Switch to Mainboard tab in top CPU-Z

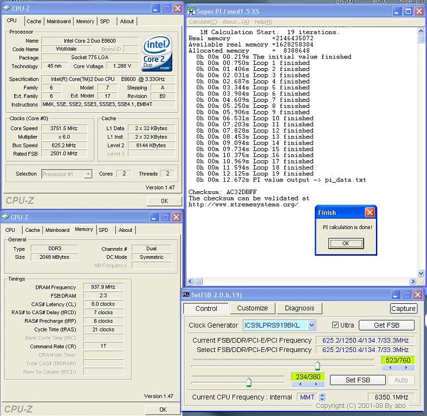(x=59, y=21)
